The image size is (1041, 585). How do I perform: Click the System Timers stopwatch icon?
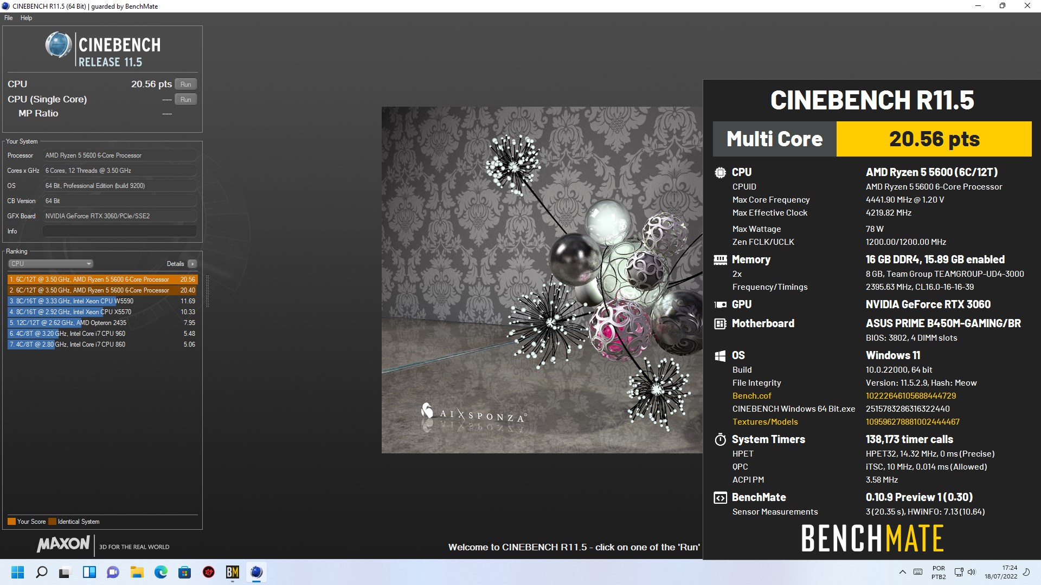(x=720, y=439)
